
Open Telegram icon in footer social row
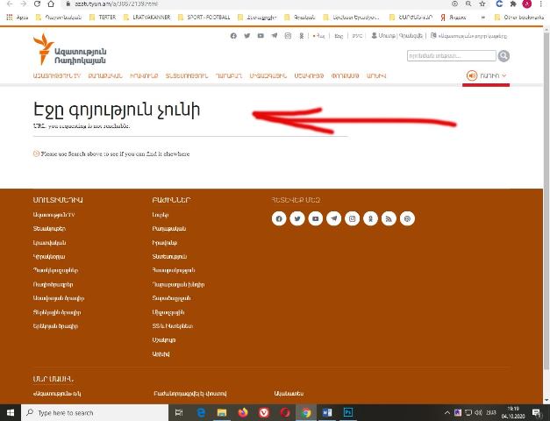tap(334, 218)
